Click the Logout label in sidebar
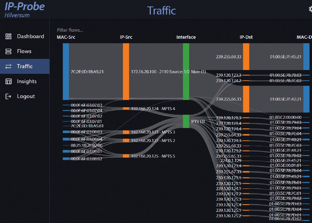Screen dimensions: 312x223 click(x=26, y=96)
